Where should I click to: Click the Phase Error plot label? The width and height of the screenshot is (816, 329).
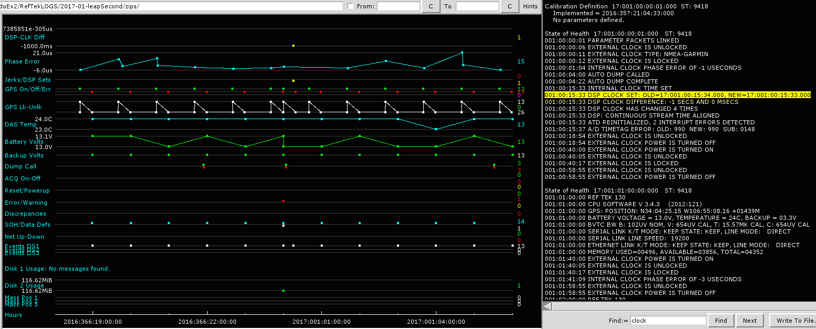pos(22,61)
